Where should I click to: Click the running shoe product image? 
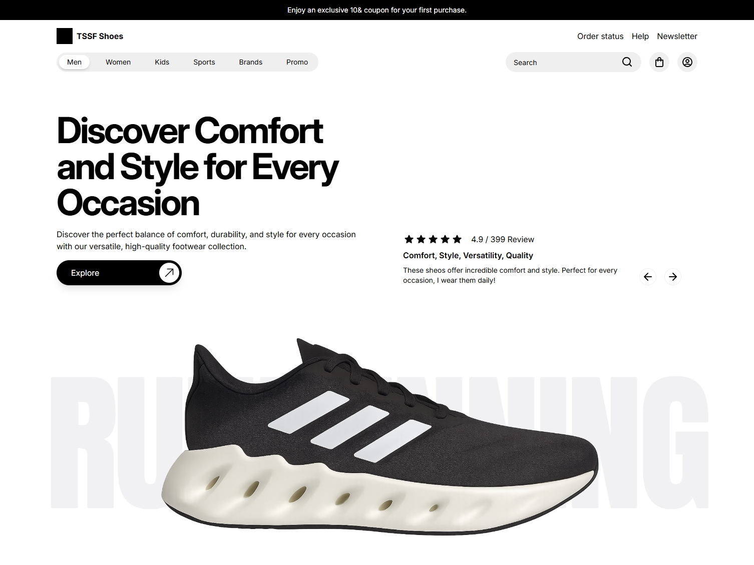pos(380,436)
